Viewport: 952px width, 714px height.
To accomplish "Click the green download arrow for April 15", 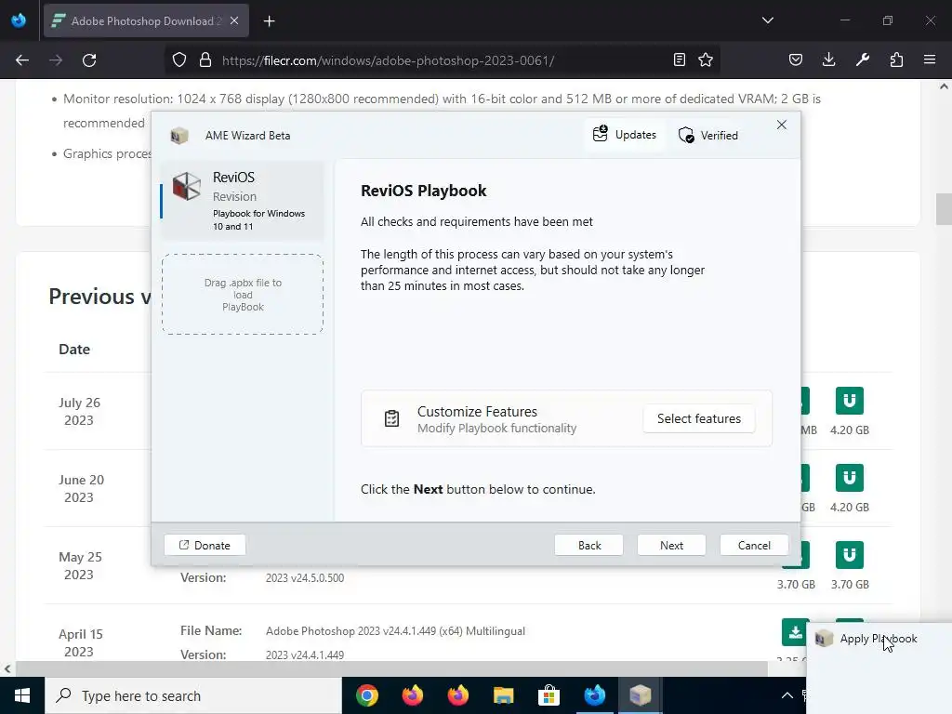I will pos(796,632).
